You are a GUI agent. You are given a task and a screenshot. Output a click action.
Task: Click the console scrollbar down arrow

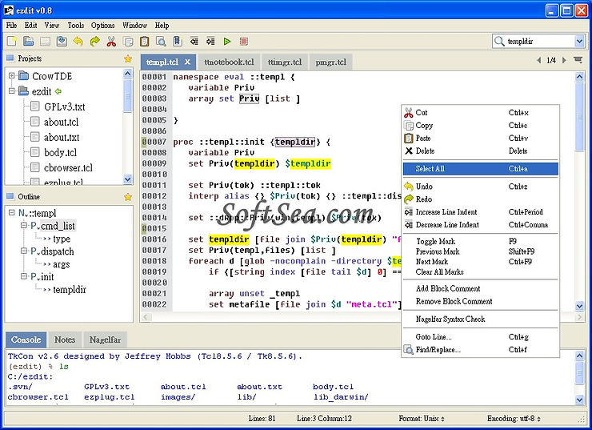[x=579, y=400]
